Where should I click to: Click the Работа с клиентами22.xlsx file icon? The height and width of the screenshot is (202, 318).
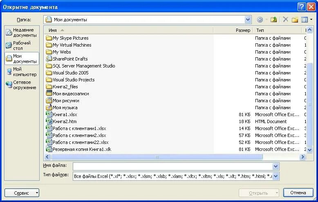[49, 142]
